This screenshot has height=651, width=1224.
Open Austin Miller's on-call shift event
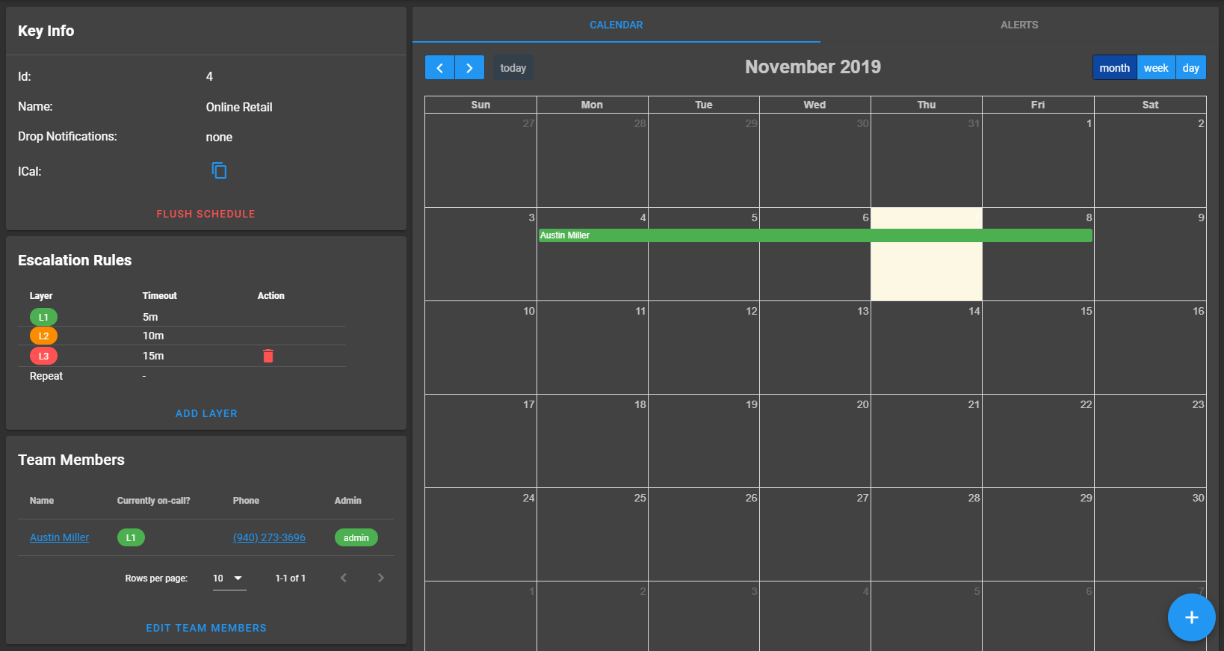coord(815,235)
